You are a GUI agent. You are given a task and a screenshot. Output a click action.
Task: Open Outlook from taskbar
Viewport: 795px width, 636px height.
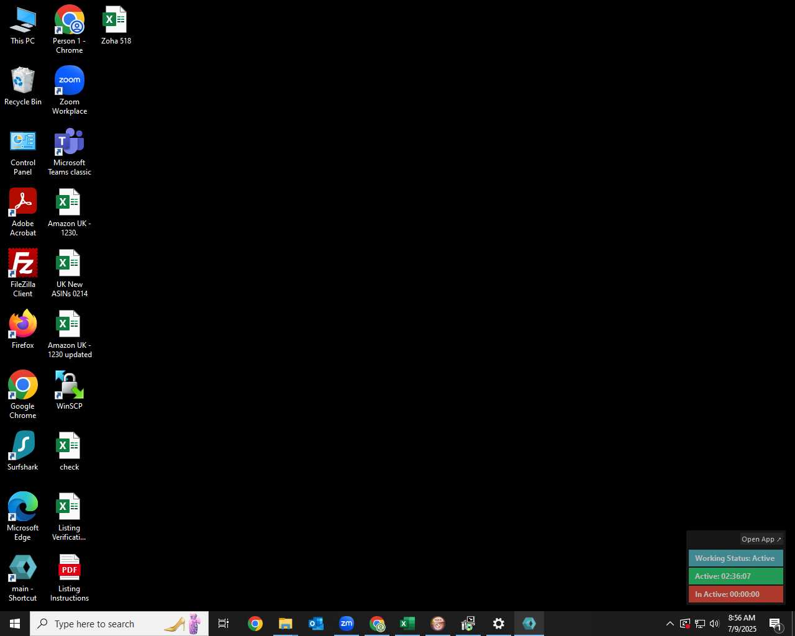point(316,624)
